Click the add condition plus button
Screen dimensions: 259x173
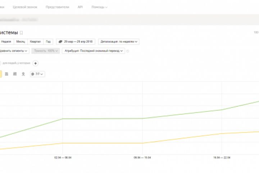35,63
